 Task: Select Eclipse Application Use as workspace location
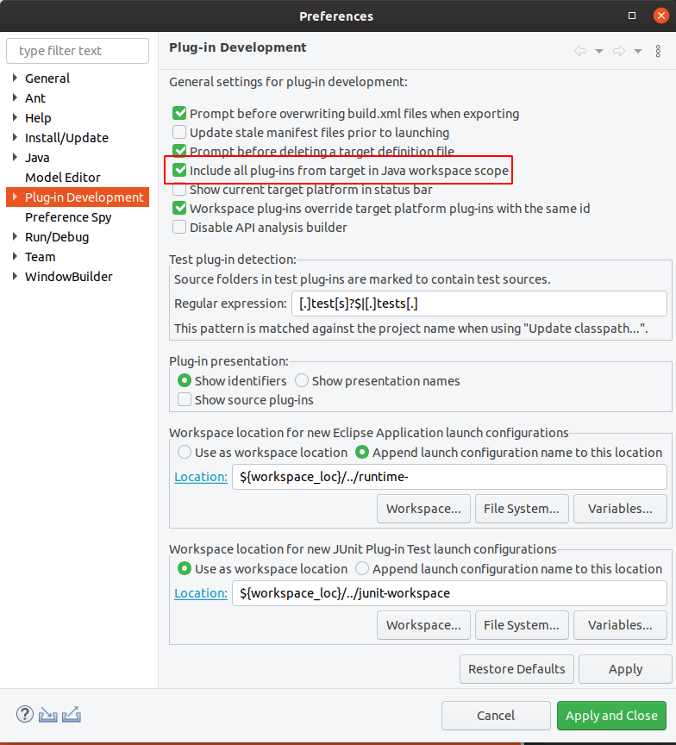point(185,452)
